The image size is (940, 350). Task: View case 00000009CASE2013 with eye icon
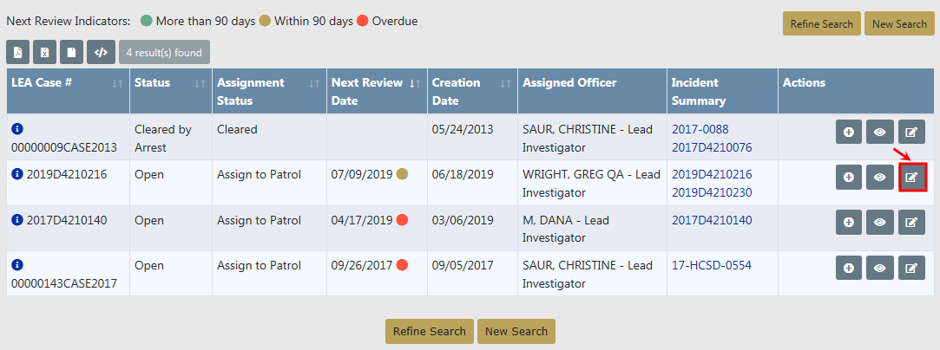click(x=880, y=132)
